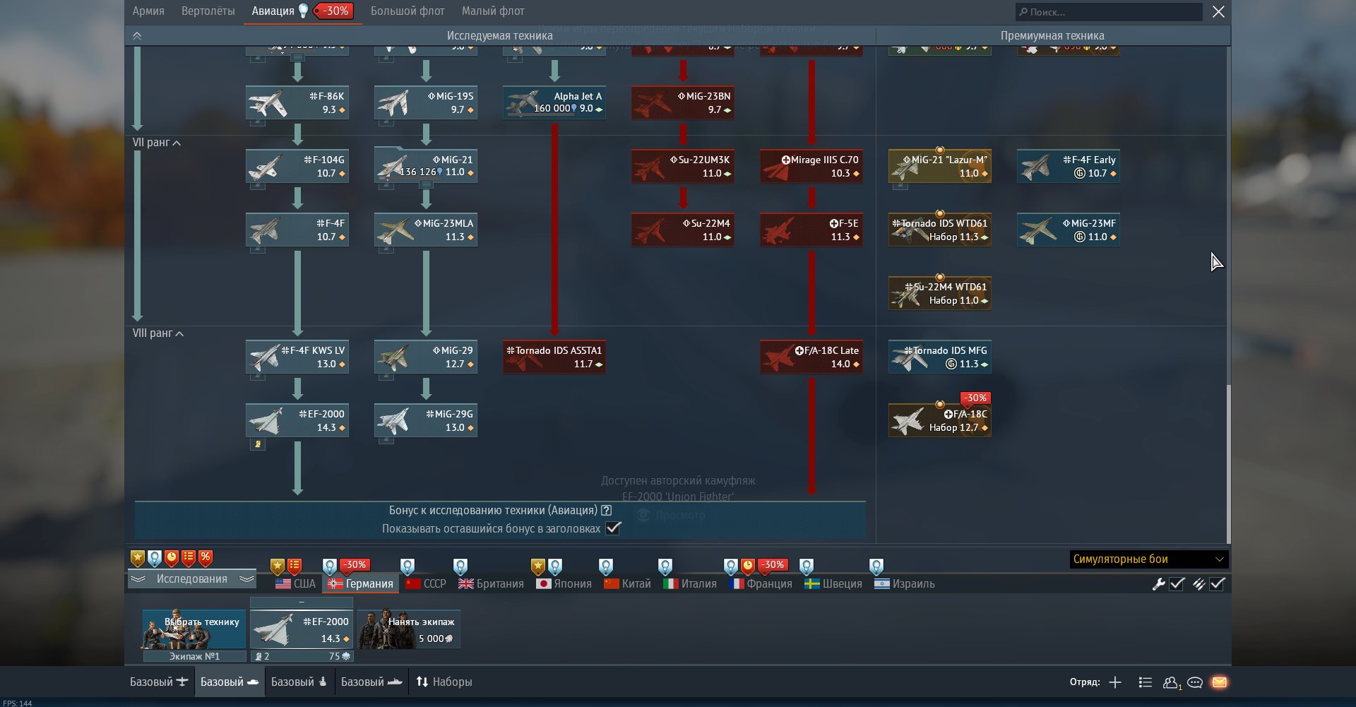Open the contacts list icon

1171,682
